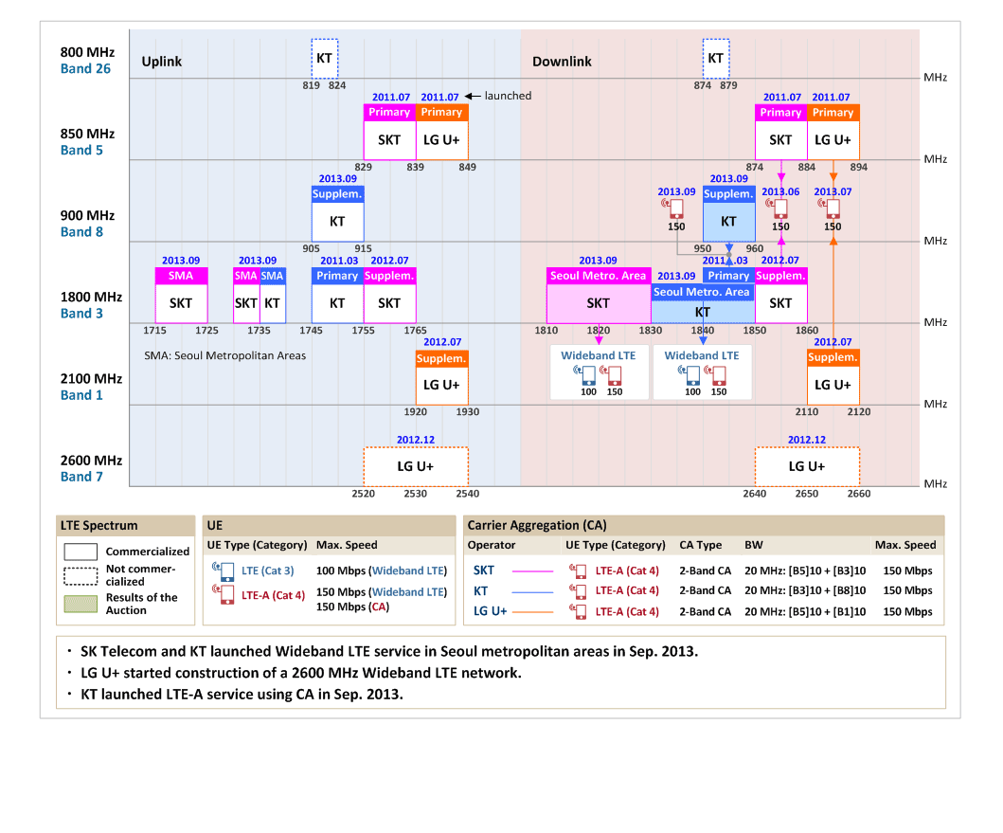The width and height of the screenshot is (1003, 833).
Task: Click the "Band 26" label
Action: 85,68
